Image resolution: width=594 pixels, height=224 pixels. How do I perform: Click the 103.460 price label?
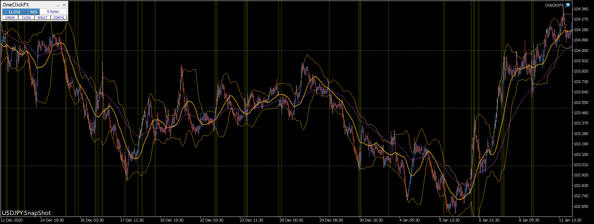pos(581,113)
